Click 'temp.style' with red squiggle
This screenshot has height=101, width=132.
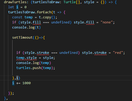(x=26, y=58)
